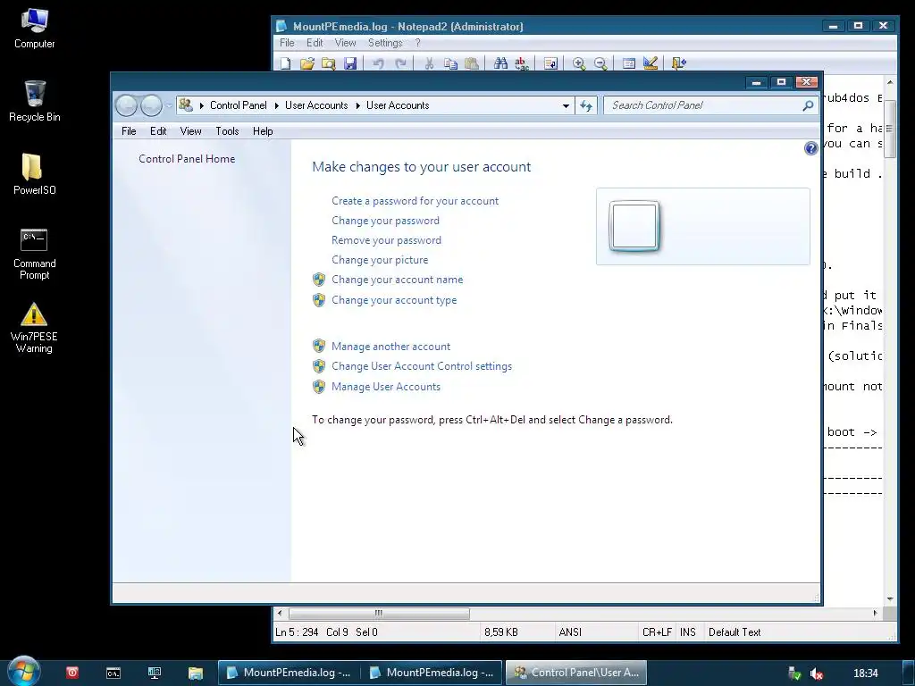Open the Tools menu in Control Panel

point(227,131)
